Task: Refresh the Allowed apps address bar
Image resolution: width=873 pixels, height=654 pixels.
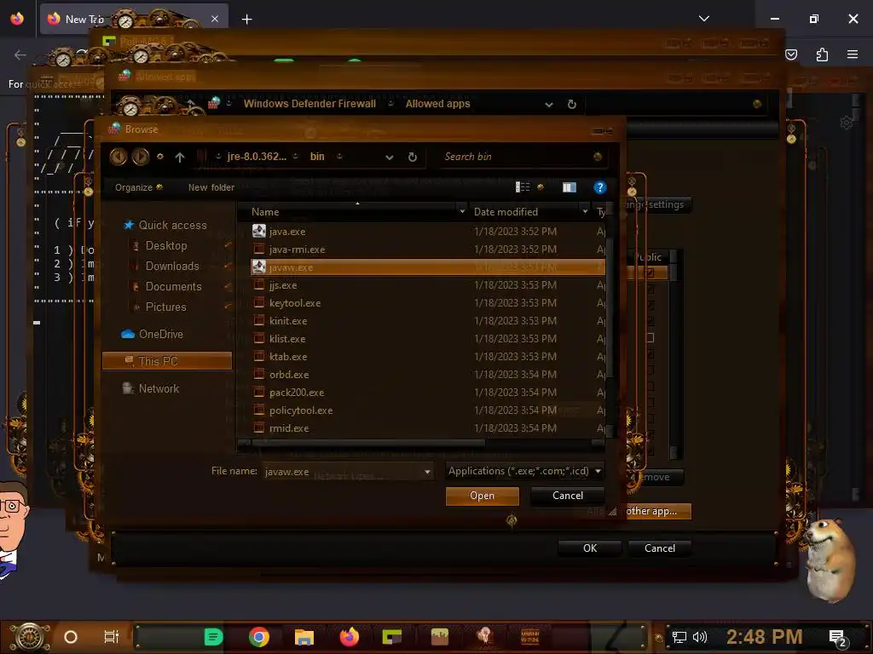Action: point(572,105)
